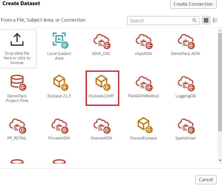This screenshot has width=222, height=185.
Task: Choose the chyzADW connection
Action: [x=143, y=45]
